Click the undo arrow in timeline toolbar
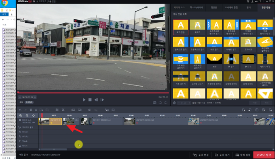The image size is (275, 159). coord(20,110)
